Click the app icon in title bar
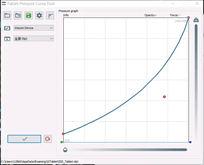The width and height of the screenshot is (204, 165). click(x=4, y=3)
